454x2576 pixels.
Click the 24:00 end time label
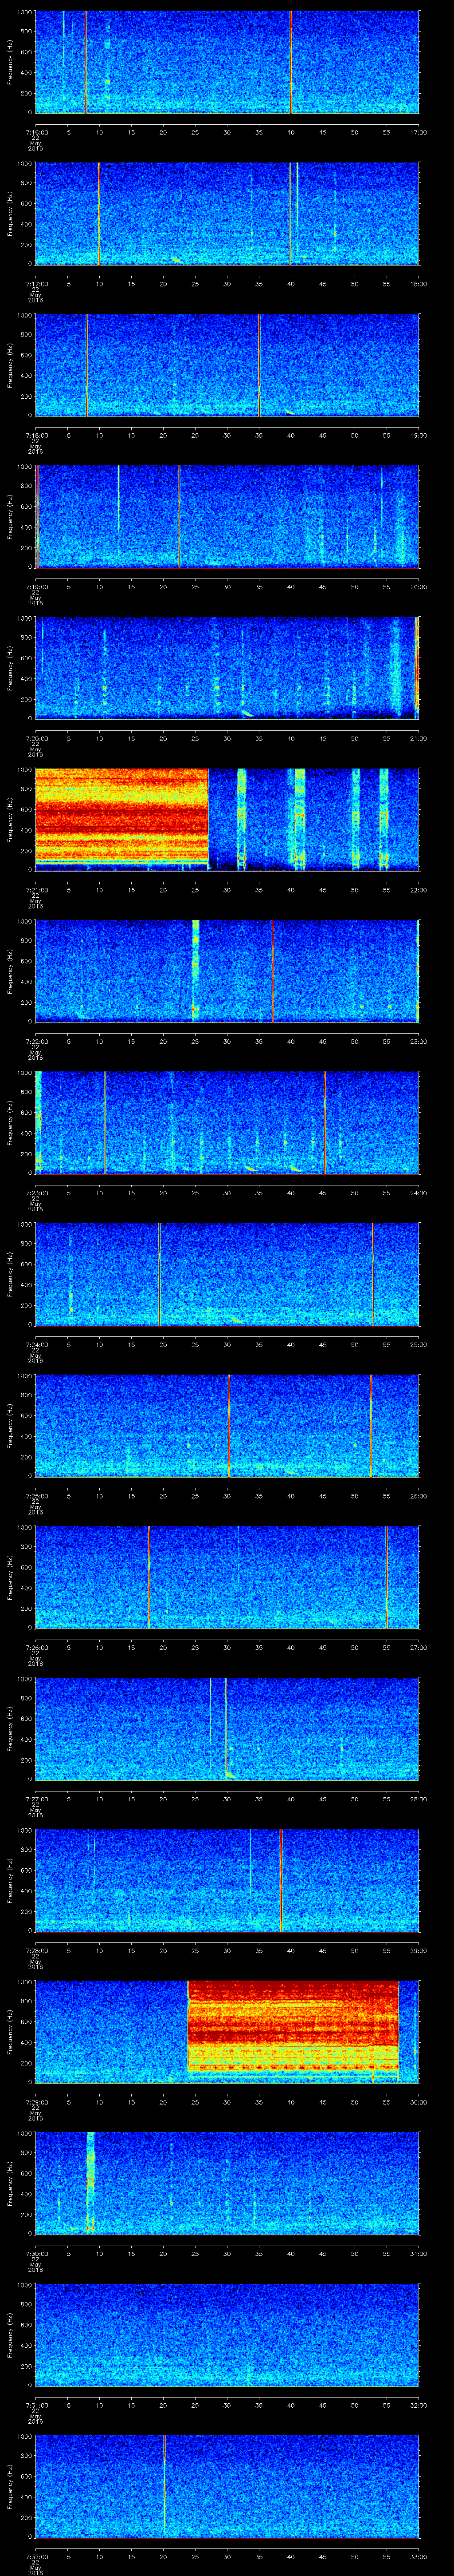tap(418, 1193)
